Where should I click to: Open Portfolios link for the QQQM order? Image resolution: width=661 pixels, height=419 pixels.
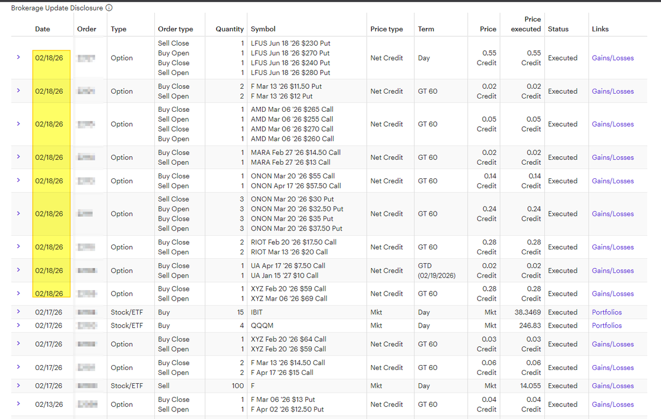[x=606, y=325]
